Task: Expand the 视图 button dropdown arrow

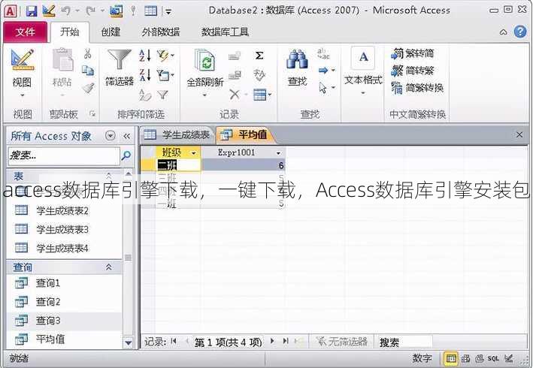Action: pyautogui.click(x=23, y=95)
